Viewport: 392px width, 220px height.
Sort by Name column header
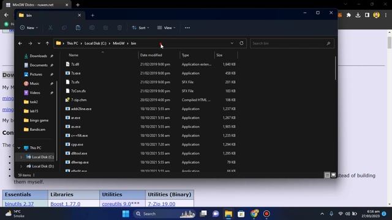tap(73, 55)
